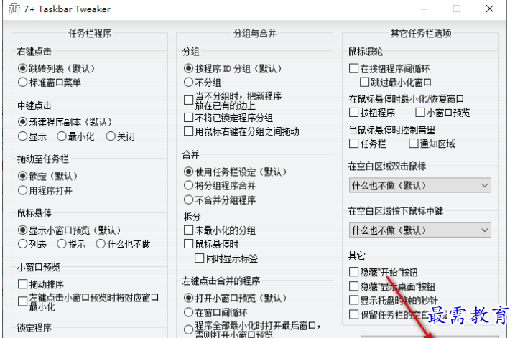
Task: Select 列表 under 鼠标悬停
Action: click(x=22, y=244)
